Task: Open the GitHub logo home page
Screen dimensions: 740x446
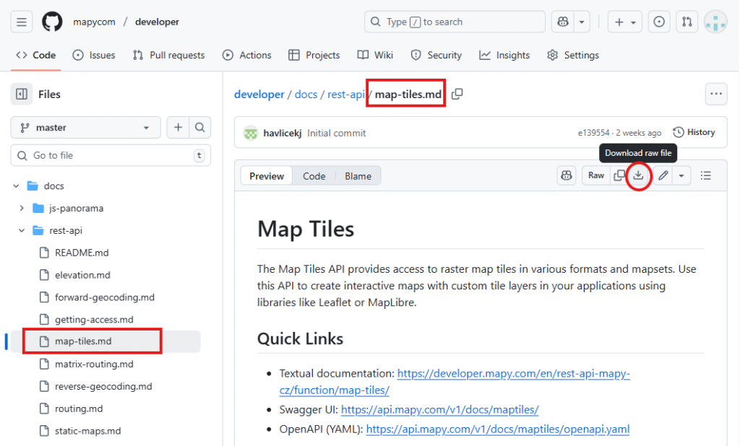Action: pyautogui.click(x=52, y=22)
